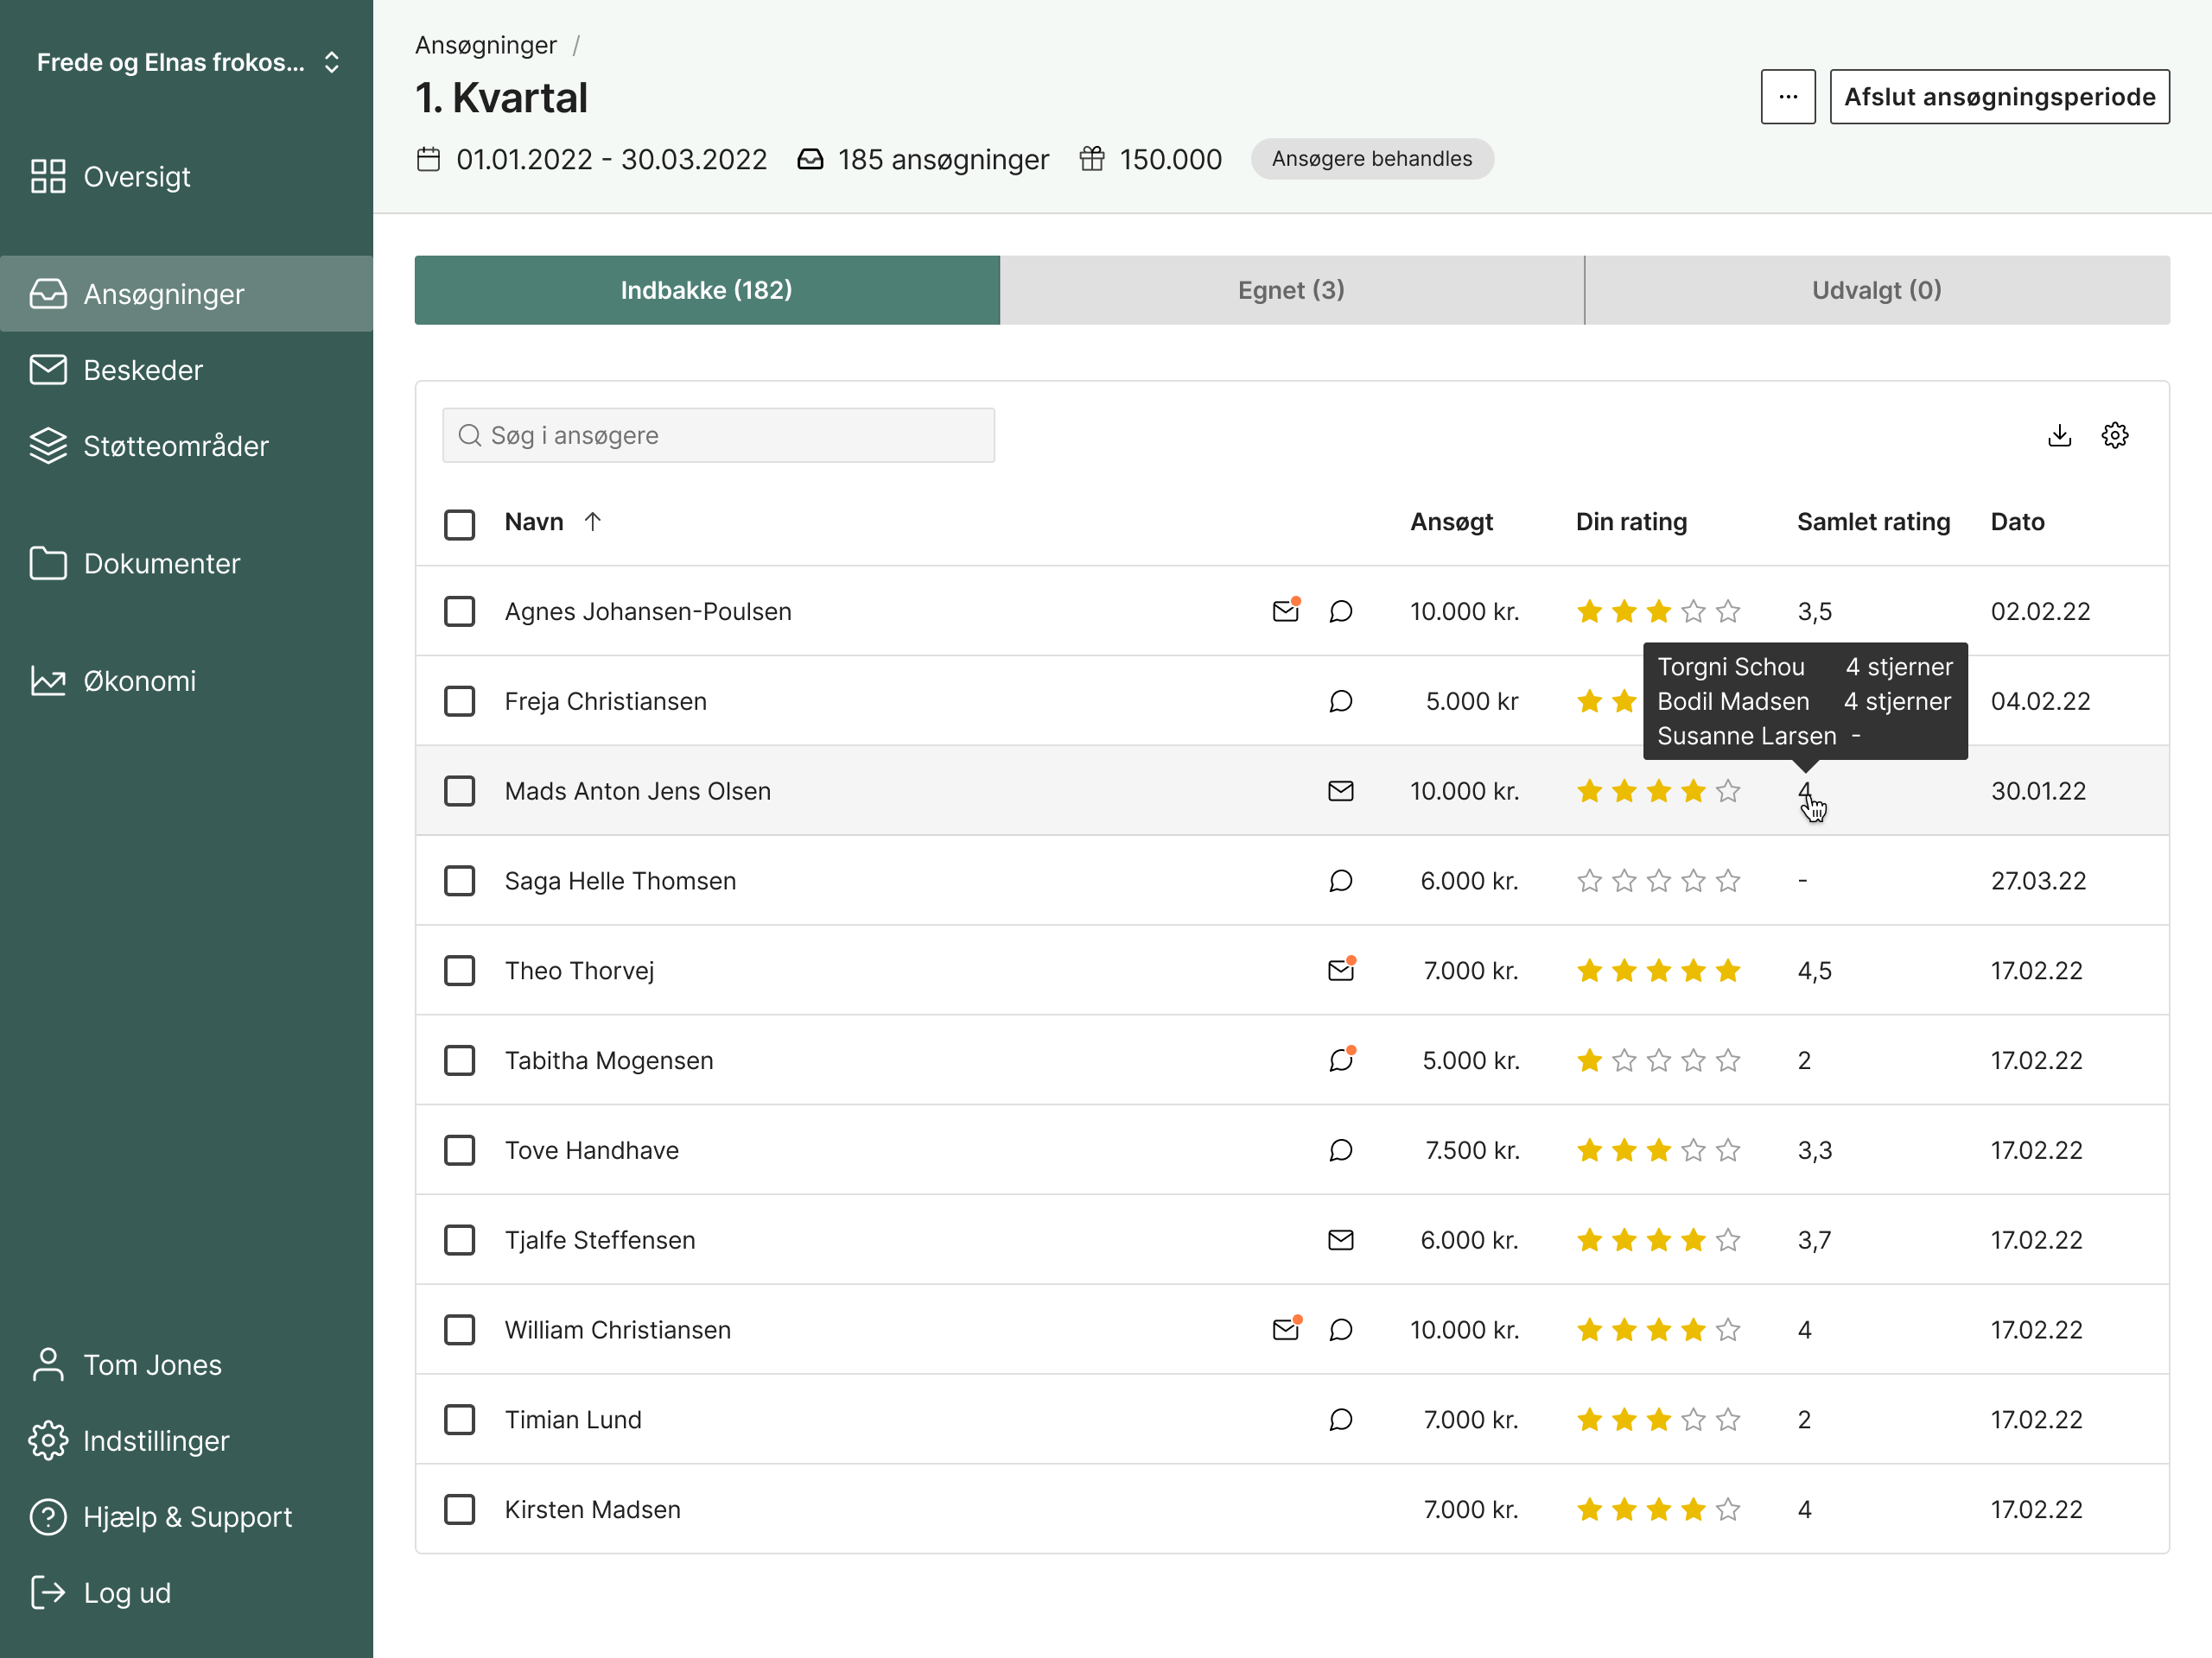This screenshot has width=2212, height=1658.
Task: Open the Økonomi section
Action: click(x=139, y=680)
